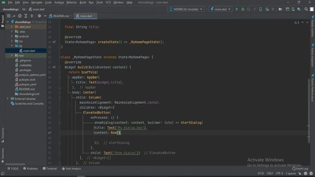Open the Flutter Outline side panel
Image resolution: width=315 pixels, height=177 pixels.
[313, 26]
